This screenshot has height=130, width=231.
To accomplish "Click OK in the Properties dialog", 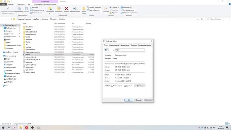I will tap(128, 100).
